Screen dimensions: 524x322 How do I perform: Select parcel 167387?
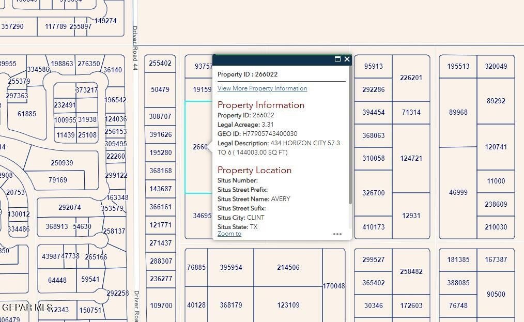tap(496, 259)
